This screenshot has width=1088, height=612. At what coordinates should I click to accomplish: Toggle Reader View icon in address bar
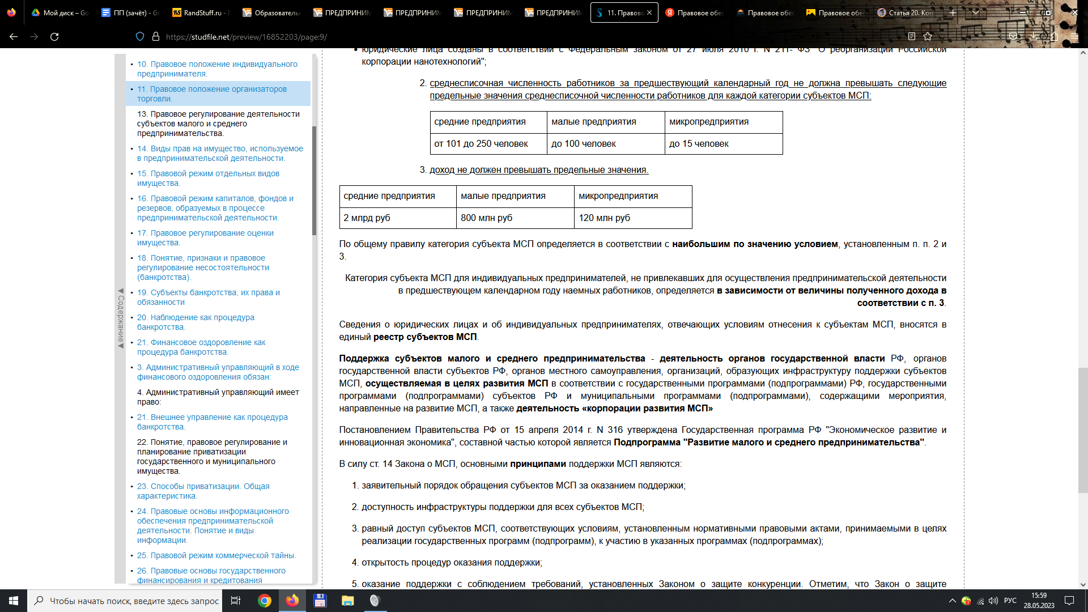(912, 37)
